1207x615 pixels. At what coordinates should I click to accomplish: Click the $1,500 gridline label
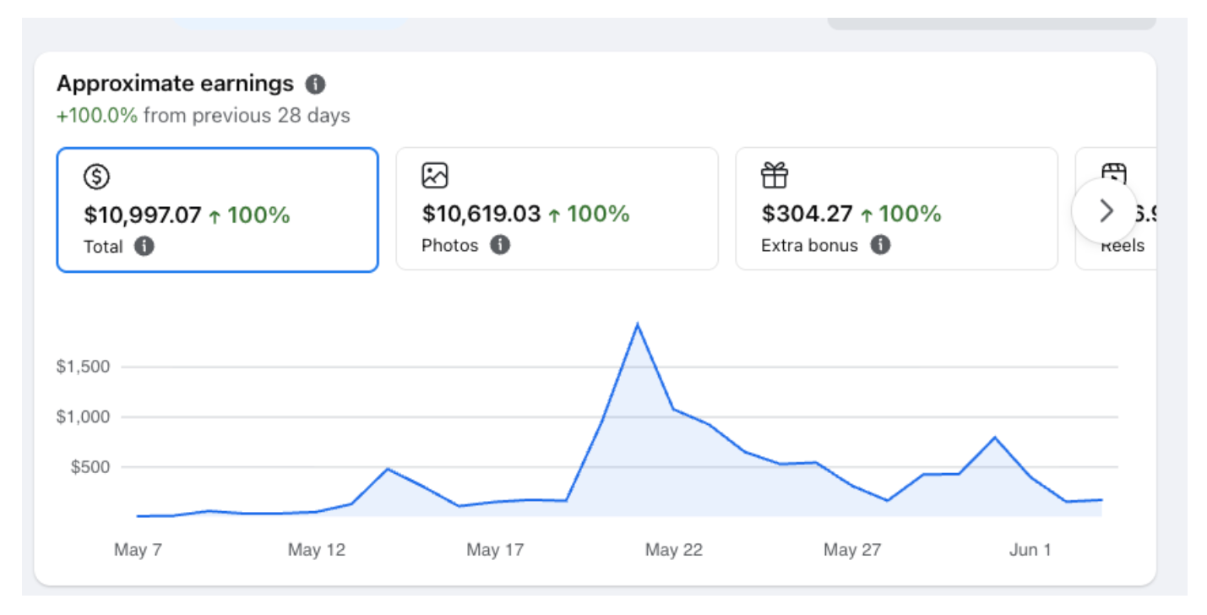coord(84,367)
